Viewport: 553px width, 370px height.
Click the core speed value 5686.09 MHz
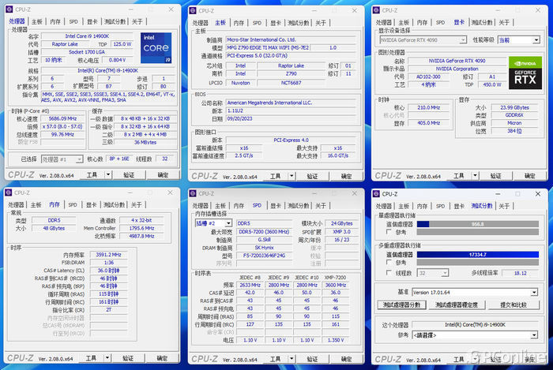[62, 118]
